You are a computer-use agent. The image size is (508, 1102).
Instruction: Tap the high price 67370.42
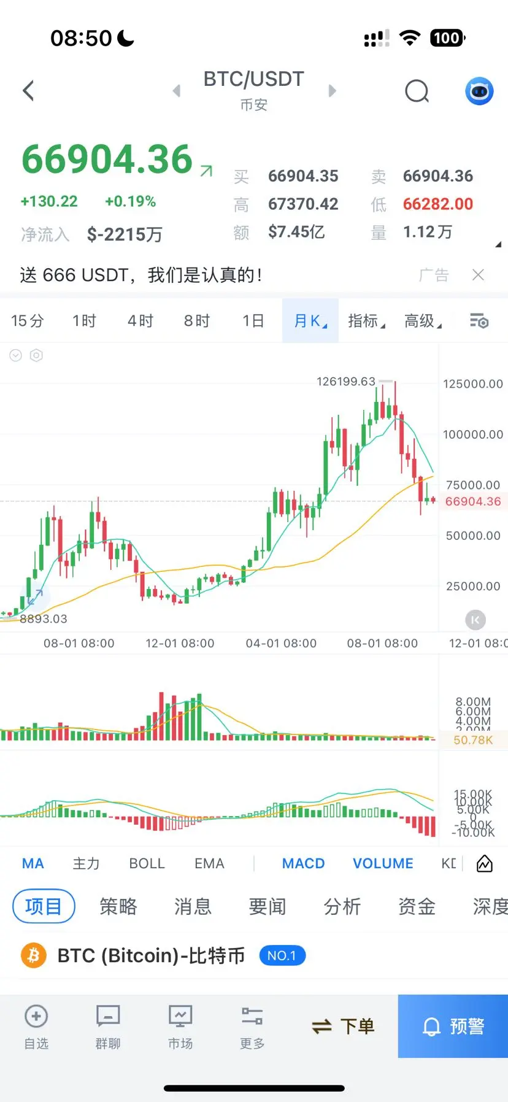(x=303, y=204)
